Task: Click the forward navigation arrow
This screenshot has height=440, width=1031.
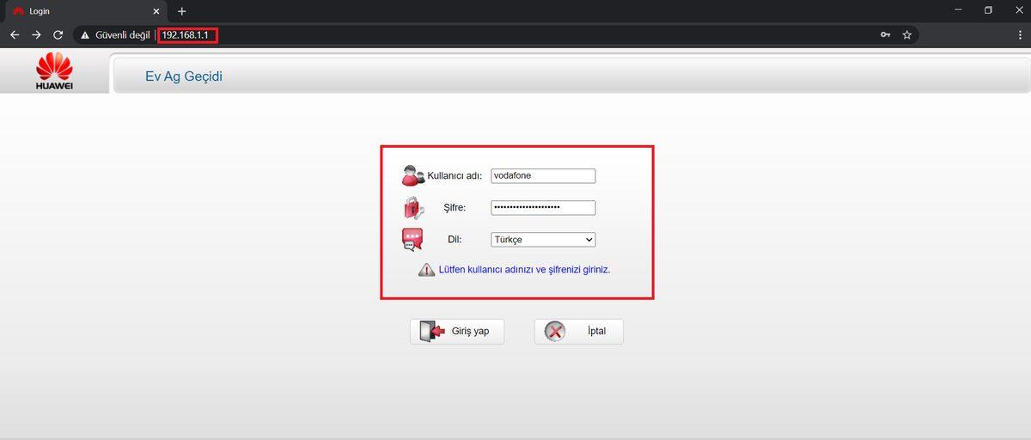Action: (x=36, y=35)
